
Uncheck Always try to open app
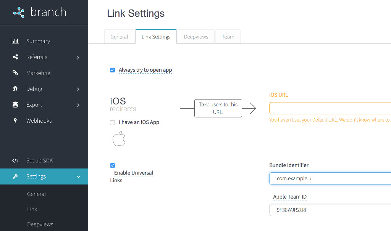[x=113, y=70]
